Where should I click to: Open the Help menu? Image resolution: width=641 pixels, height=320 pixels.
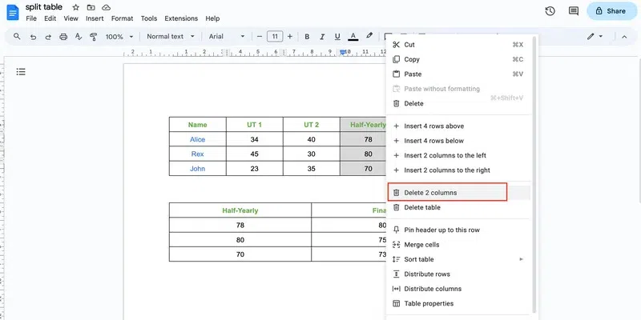point(212,18)
